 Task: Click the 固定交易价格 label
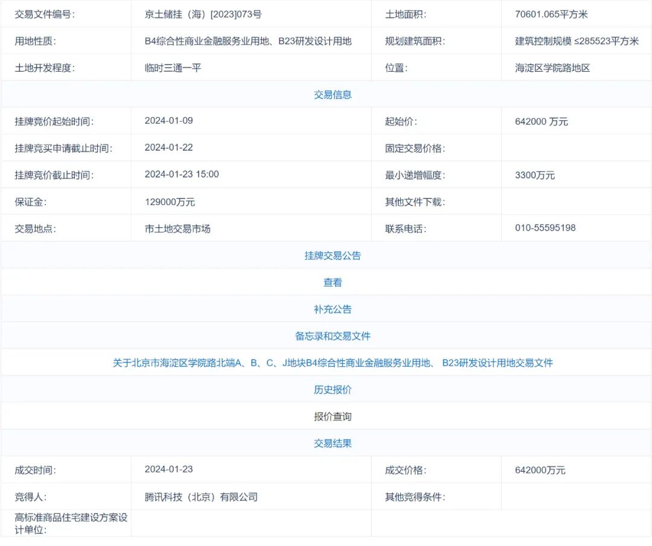415,149
